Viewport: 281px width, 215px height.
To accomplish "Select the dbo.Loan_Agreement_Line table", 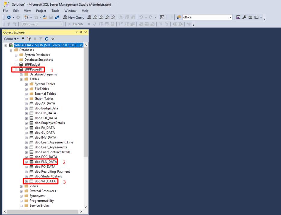I will point(54,142).
